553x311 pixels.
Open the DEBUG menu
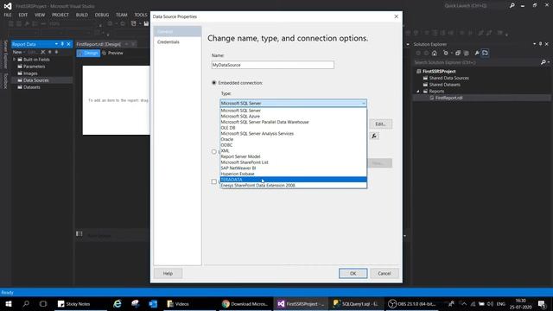click(102, 15)
